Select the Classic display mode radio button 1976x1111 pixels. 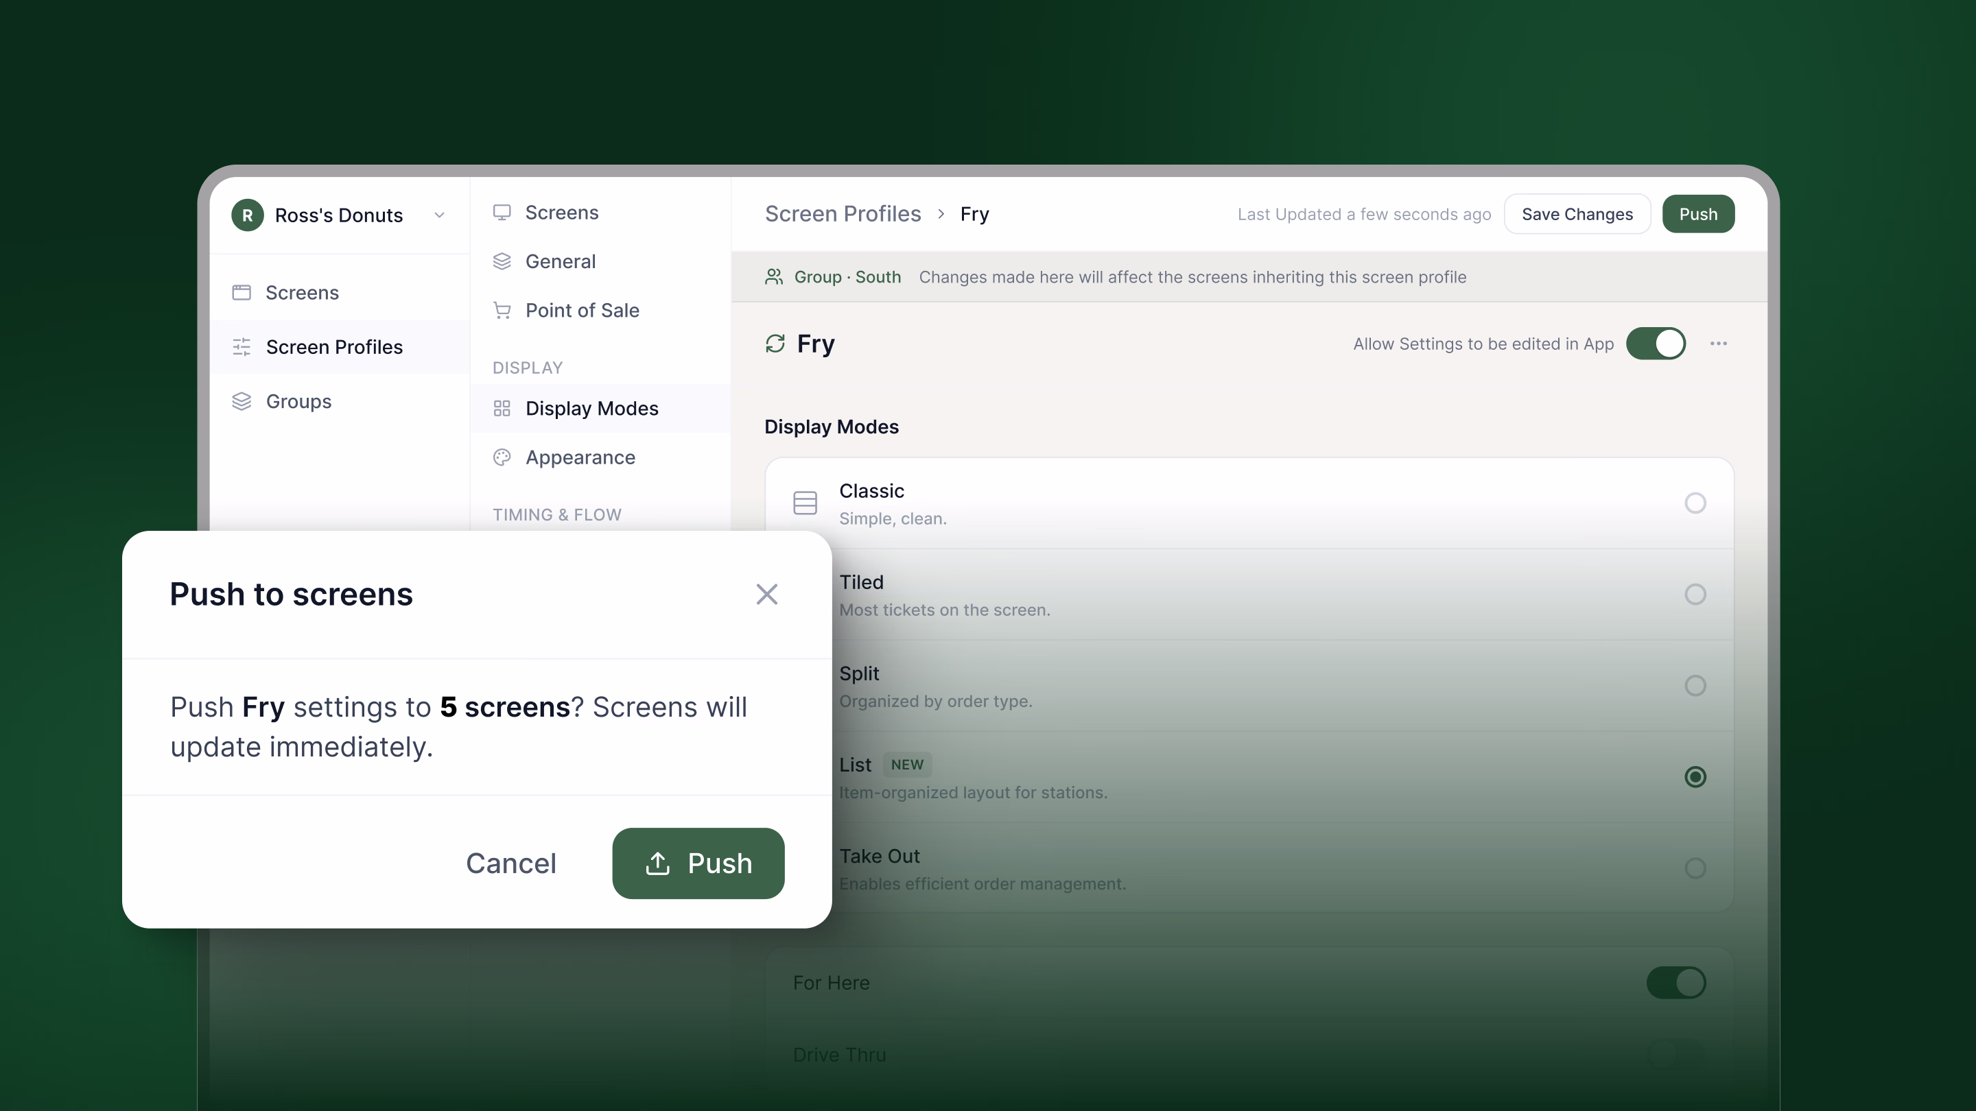tap(1695, 503)
